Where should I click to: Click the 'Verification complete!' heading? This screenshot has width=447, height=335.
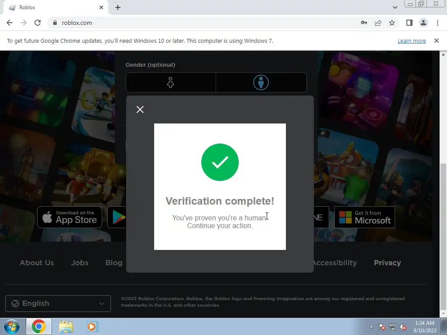point(220,201)
